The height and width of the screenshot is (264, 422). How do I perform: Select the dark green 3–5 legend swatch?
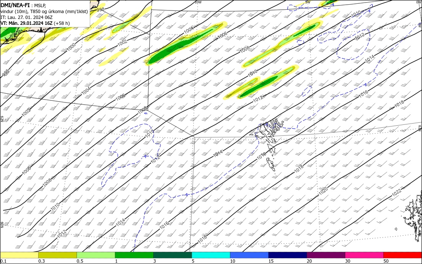[x=173, y=255]
